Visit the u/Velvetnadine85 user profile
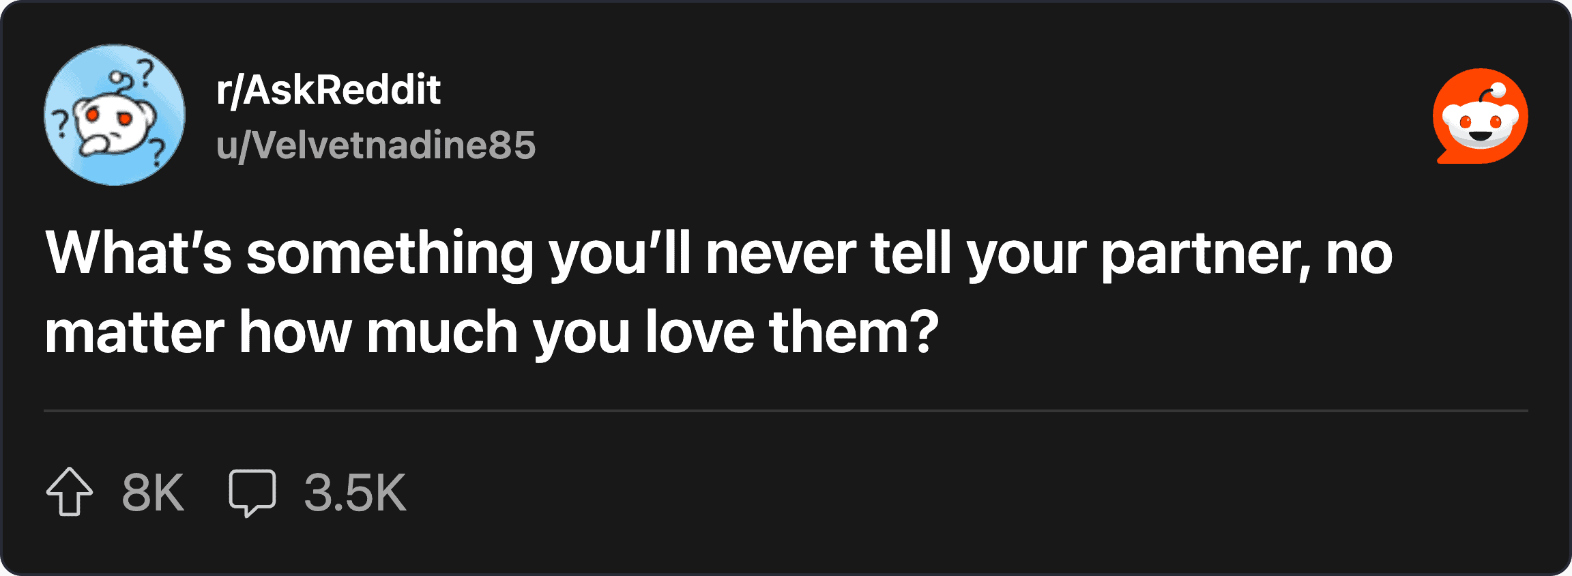 (376, 145)
